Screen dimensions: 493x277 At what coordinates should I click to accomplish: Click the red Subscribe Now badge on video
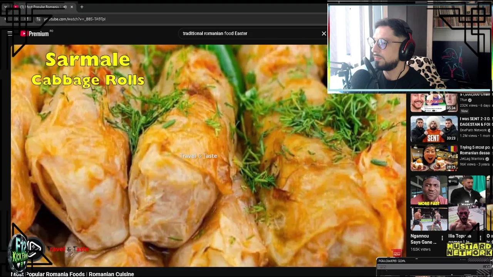[397, 253]
